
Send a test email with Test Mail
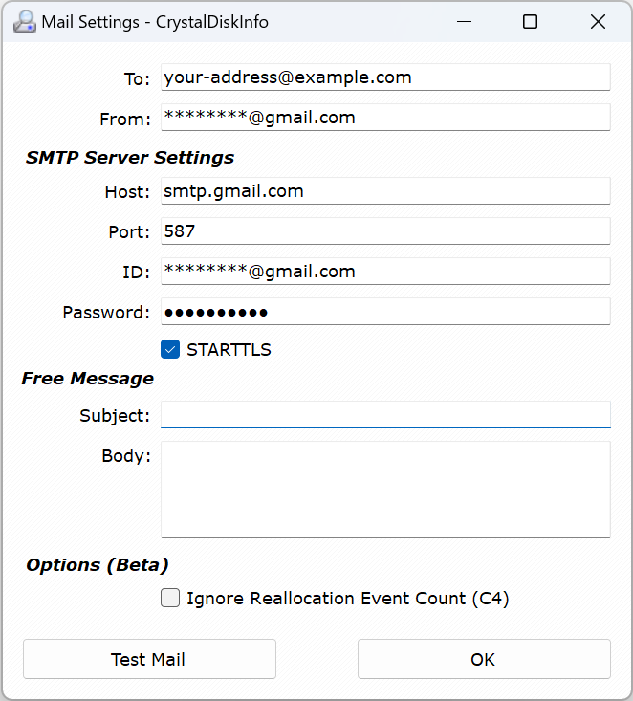(149, 659)
